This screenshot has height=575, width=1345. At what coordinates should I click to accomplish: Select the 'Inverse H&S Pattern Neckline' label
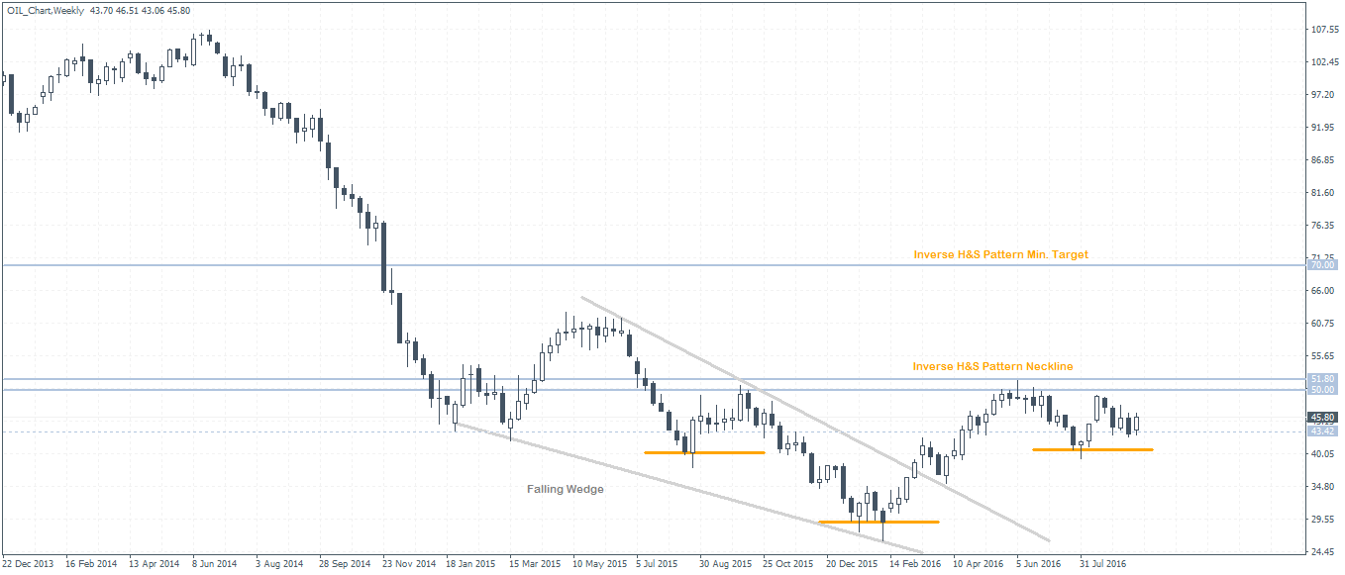(992, 366)
